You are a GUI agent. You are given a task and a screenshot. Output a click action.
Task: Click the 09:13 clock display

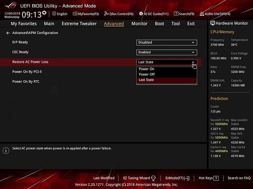pos(32,15)
